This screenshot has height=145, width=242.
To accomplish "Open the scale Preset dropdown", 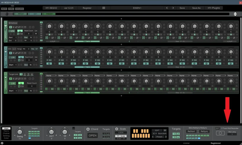I will pos(160,137).
